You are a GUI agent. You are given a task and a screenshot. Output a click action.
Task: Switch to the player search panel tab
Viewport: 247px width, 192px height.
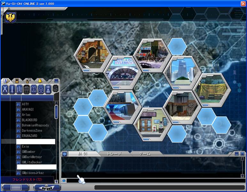[x=6, y=81]
